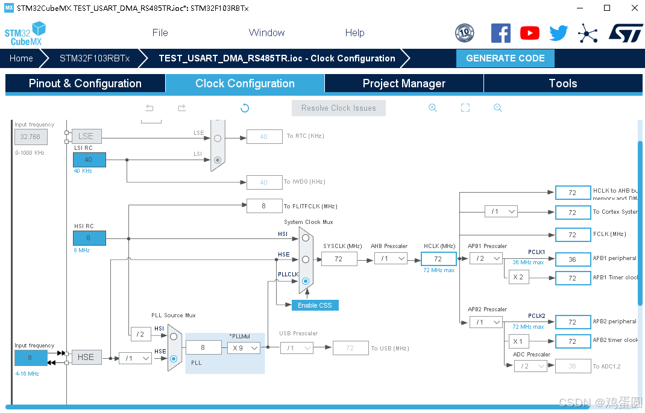Open the Window menu

(x=266, y=33)
